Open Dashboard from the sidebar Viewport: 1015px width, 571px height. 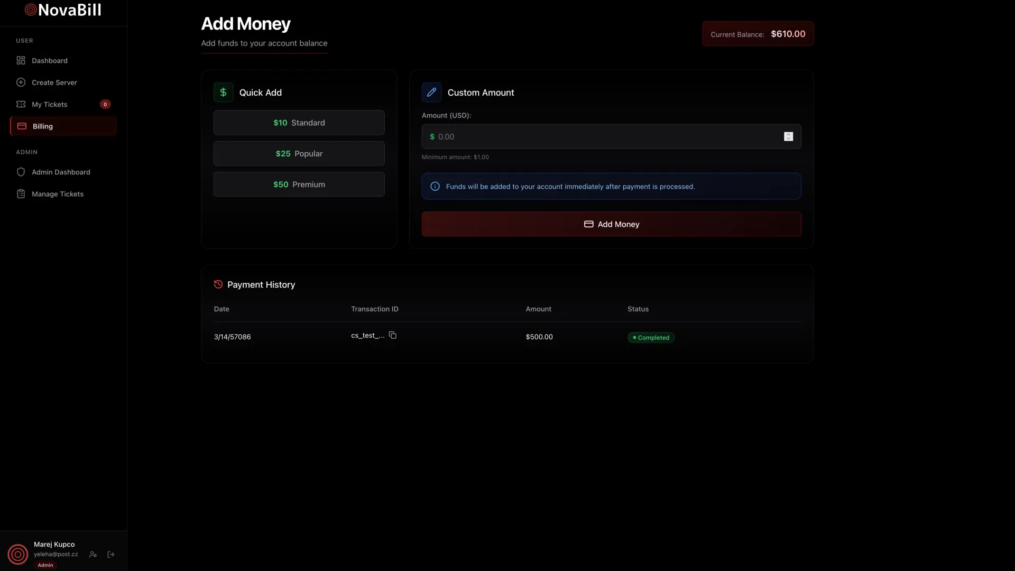(x=50, y=61)
